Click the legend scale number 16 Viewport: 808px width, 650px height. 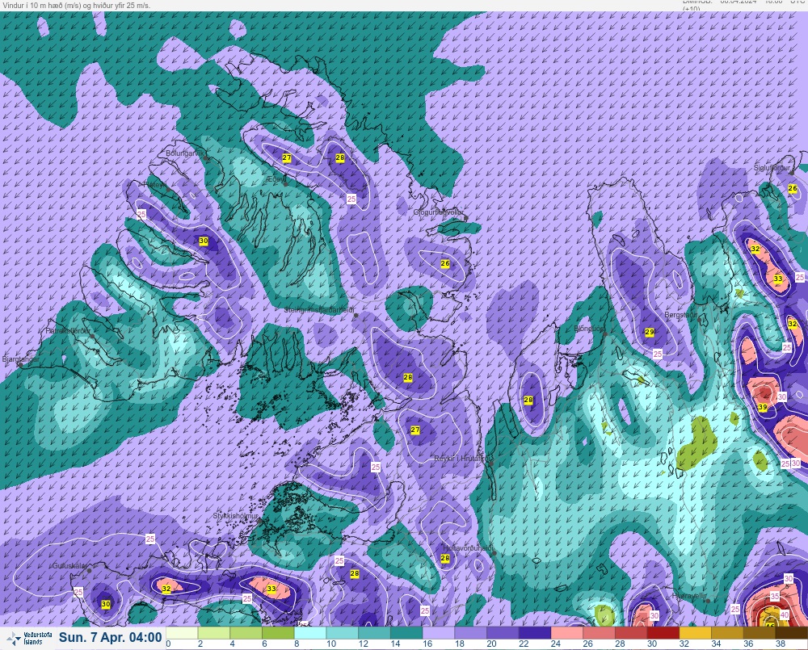pos(427,644)
